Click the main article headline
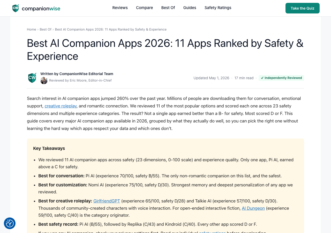This screenshot has height=233, width=331. pos(165,49)
